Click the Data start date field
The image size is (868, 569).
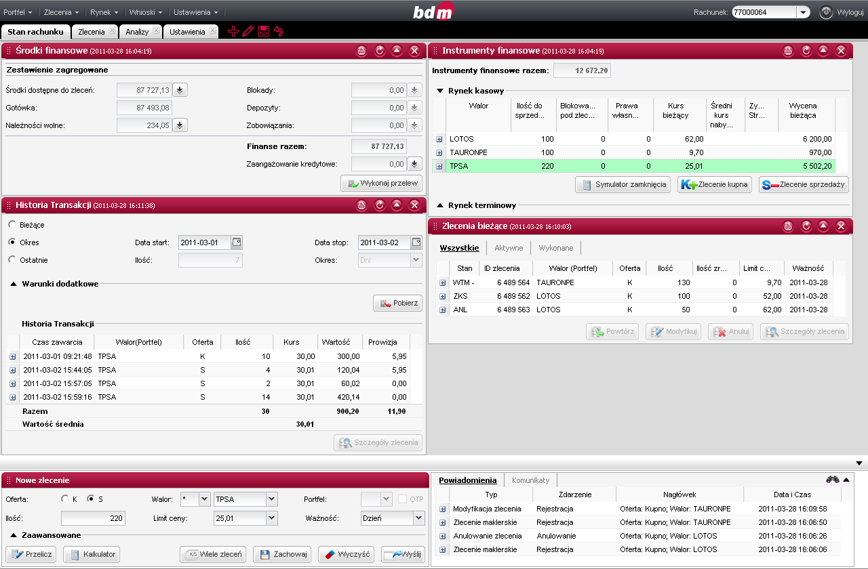(204, 243)
